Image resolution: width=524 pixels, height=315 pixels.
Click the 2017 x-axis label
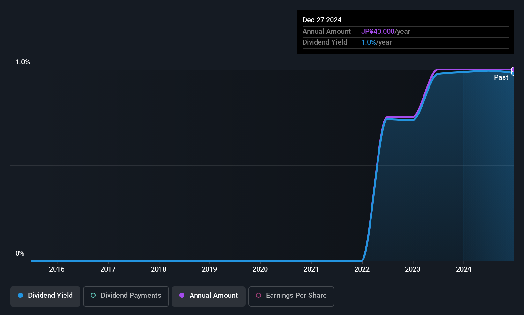[108, 269]
